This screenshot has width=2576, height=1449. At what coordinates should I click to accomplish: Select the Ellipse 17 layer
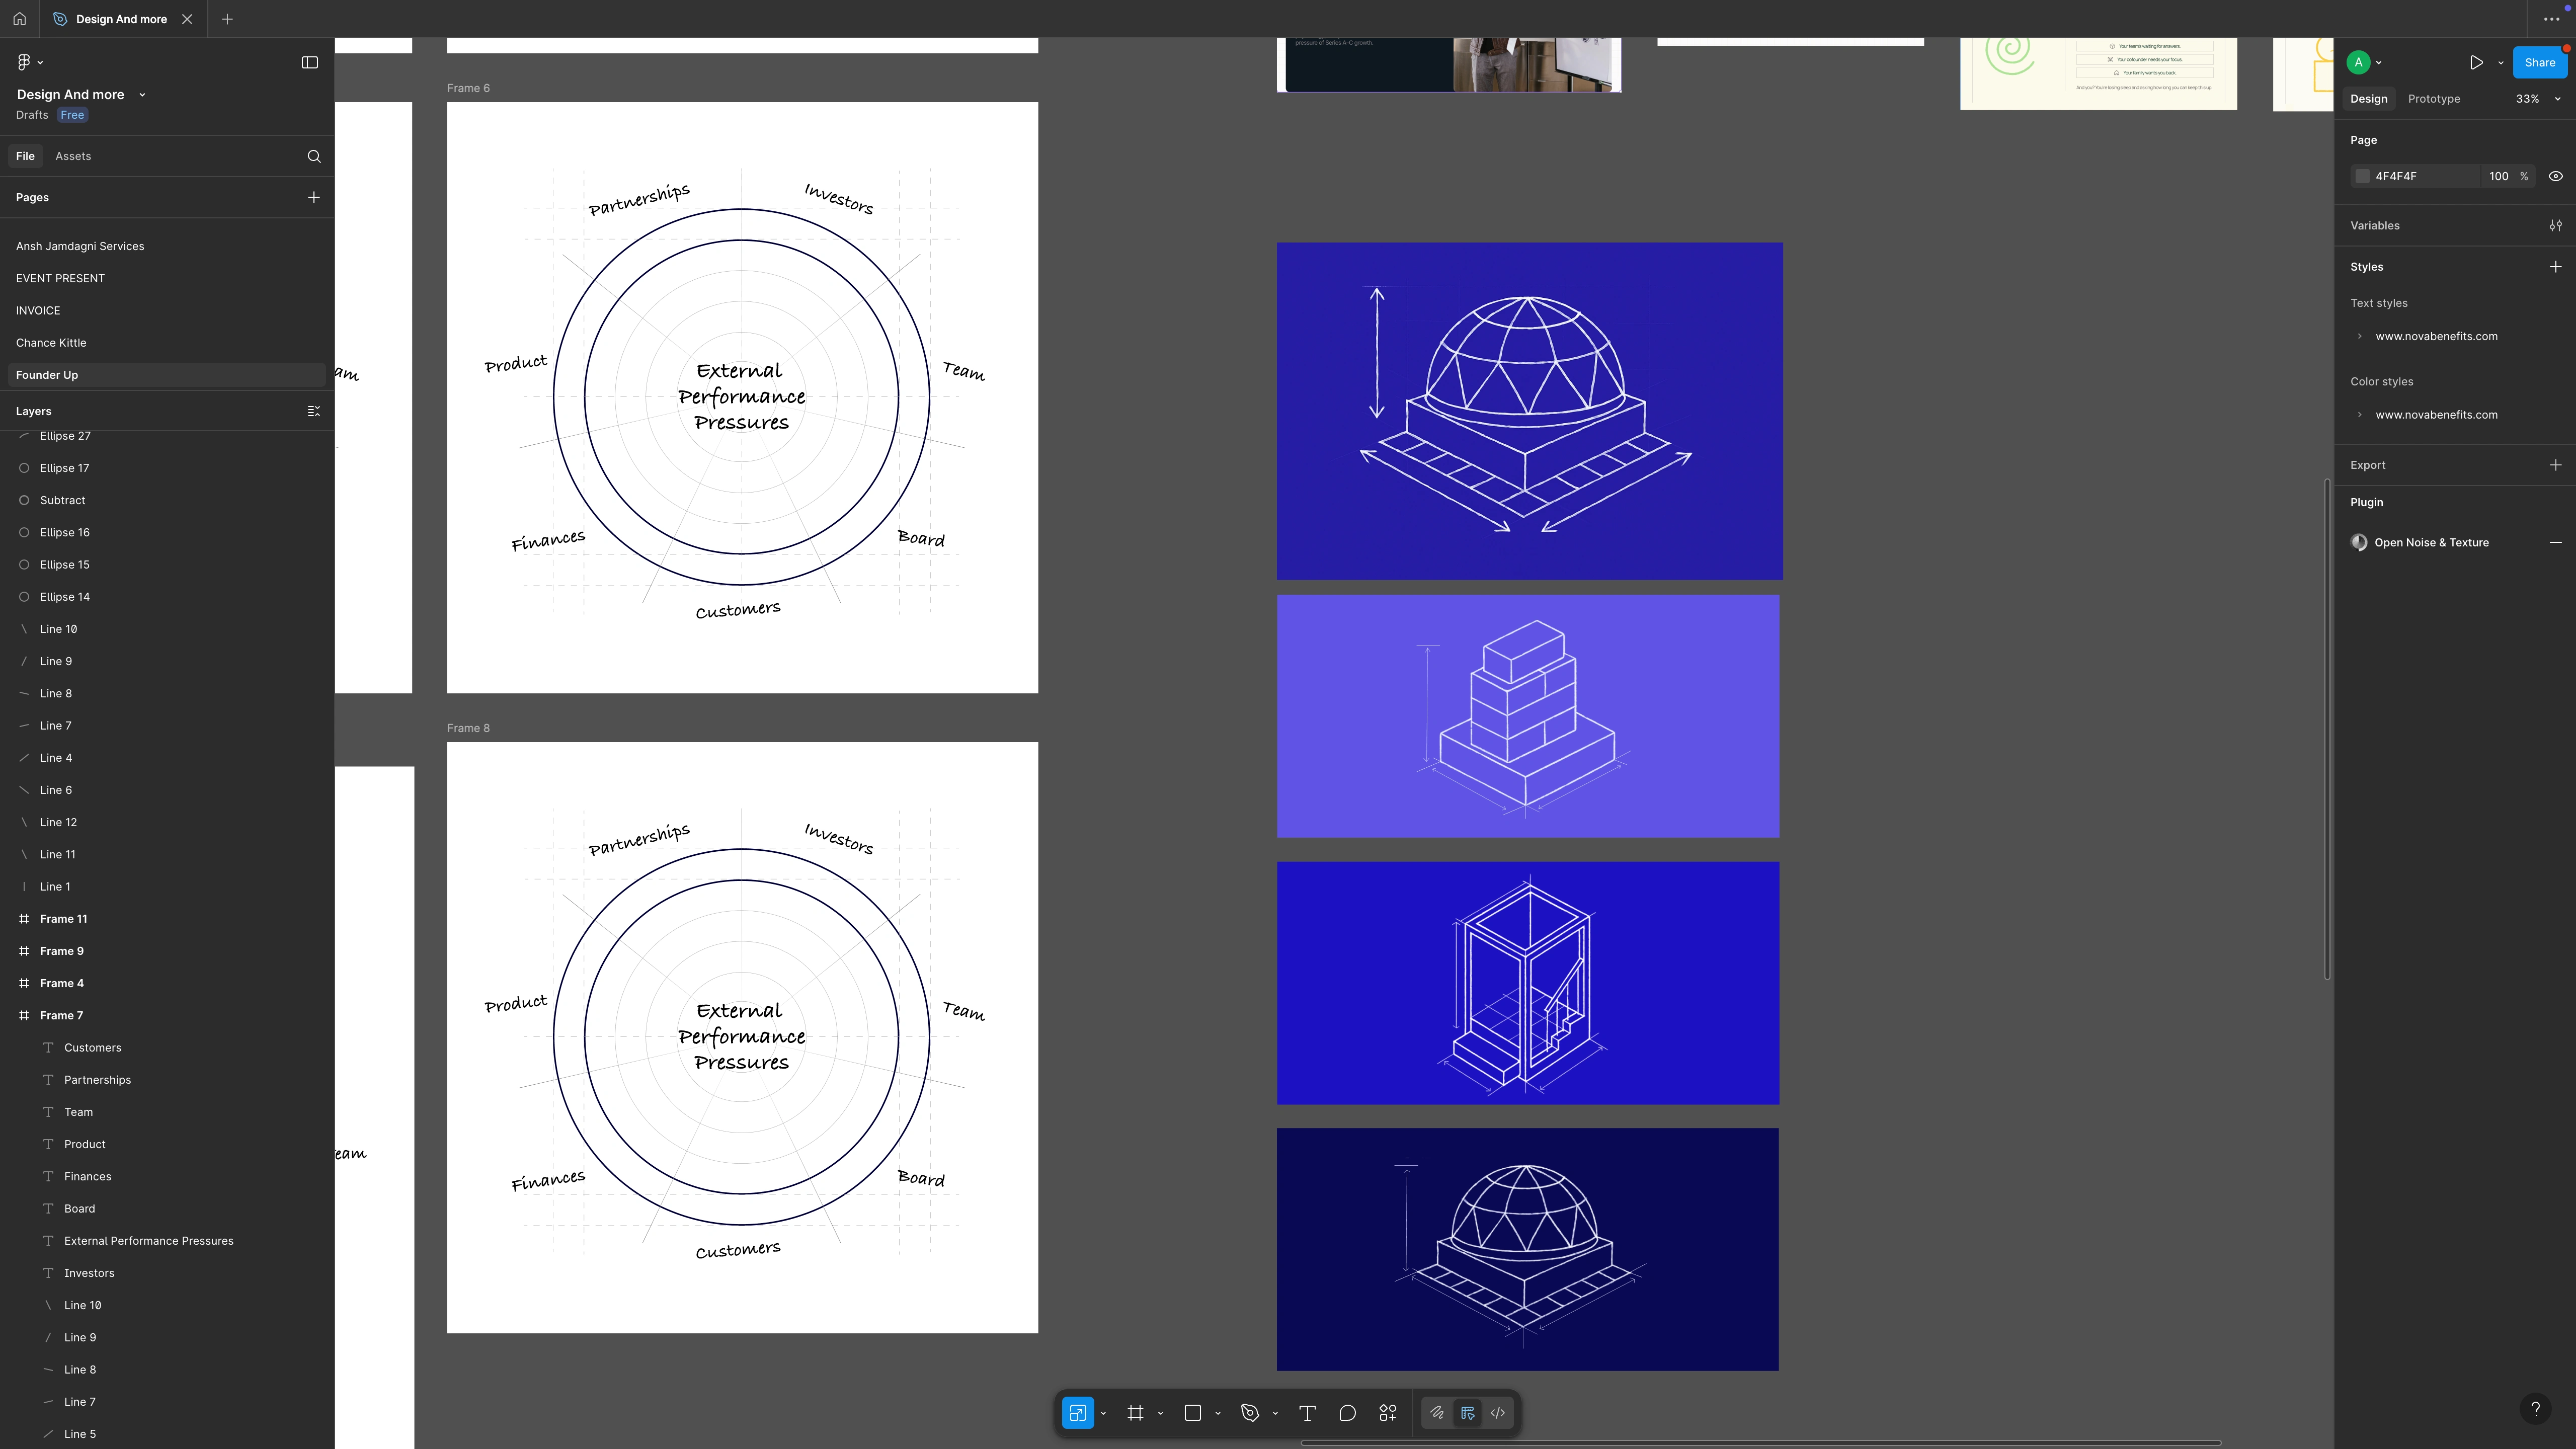[64, 468]
